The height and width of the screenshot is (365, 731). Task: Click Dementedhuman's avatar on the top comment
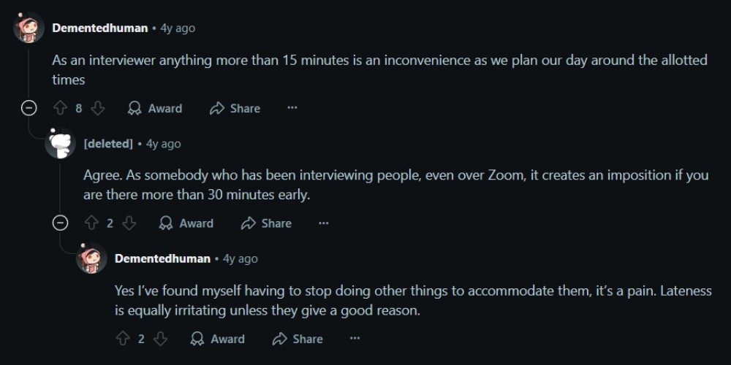pyautogui.click(x=29, y=28)
